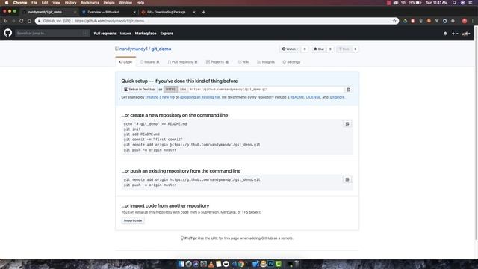Open the gitignore recommendation link
The height and width of the screenshot is (269, 478).
click(x=337, y=97)
